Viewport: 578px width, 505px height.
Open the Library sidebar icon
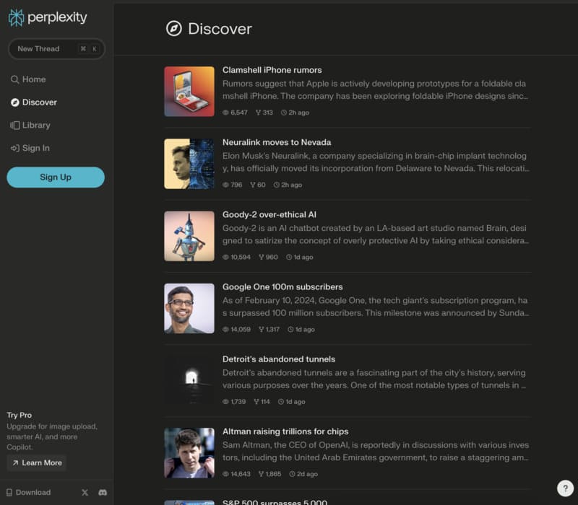click(15, 125)
